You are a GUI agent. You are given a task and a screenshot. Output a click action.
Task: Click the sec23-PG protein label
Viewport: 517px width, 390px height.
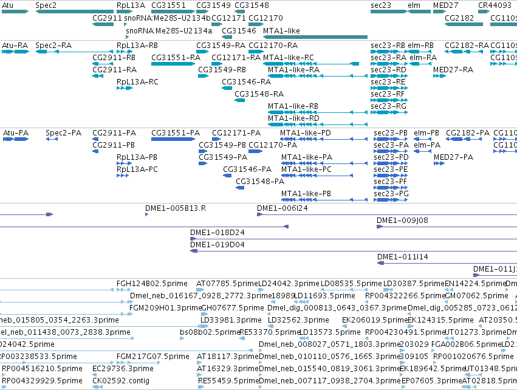pos(391,194)
